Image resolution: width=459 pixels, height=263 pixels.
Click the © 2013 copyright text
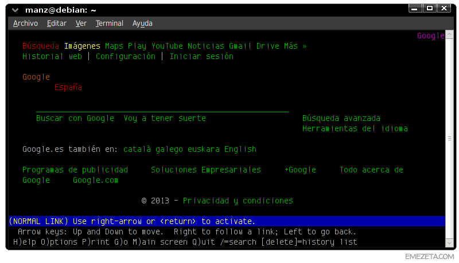tap(155, 201)
